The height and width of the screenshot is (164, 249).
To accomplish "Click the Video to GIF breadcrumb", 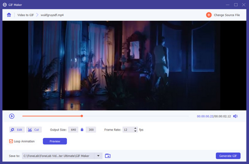I will (x=26, y=15).
